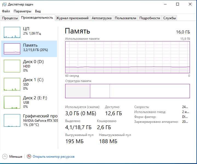Collapse view with the Меньше arrow icon
The height and width of the screenshot is (164, 197).
(x=5, y=157)
